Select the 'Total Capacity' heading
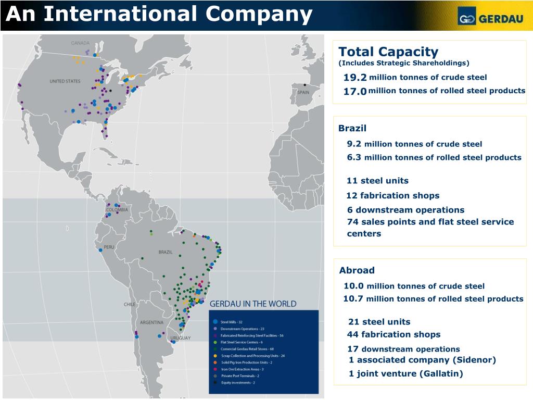This screenshot has height=400, width=533. pyautogui.click(x=388, y=52)
